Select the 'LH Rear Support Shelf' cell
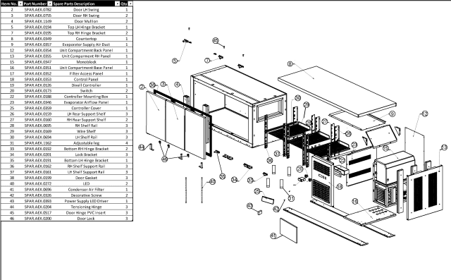This screenshot has width=451, height=280. (x=86, y=114)
